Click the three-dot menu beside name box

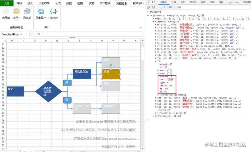click(x=26, y=34)
